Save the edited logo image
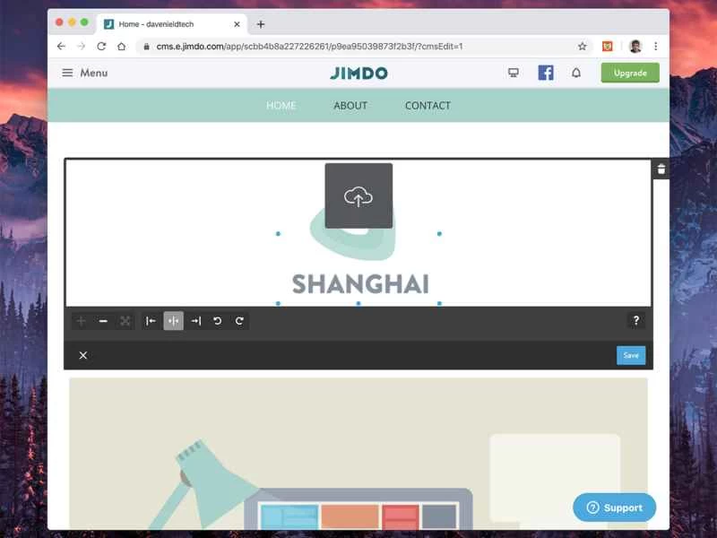The image size is (717, 538). [631, 355]
